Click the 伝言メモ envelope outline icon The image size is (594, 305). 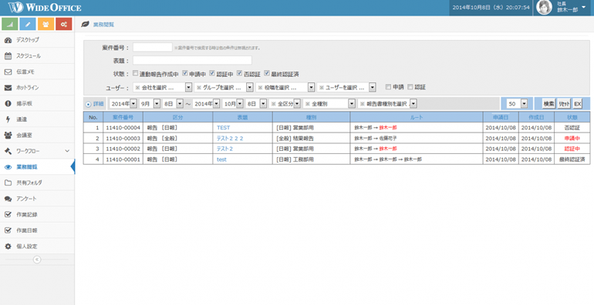tap(8, 72)
